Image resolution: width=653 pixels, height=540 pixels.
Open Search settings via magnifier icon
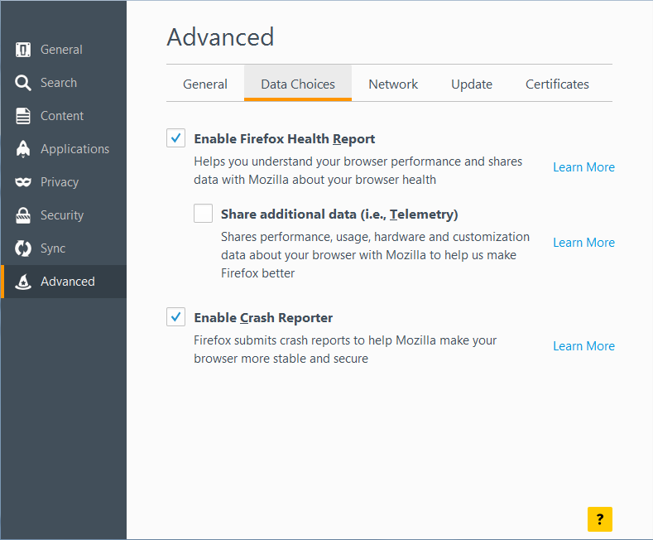point(23,83)
